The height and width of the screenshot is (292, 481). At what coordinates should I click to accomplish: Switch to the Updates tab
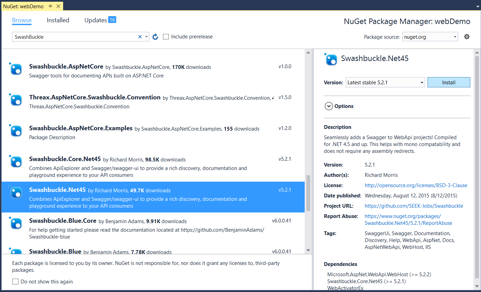coord(96,20)
